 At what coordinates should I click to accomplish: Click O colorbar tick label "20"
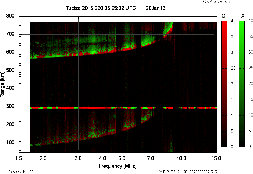[233, 84]
